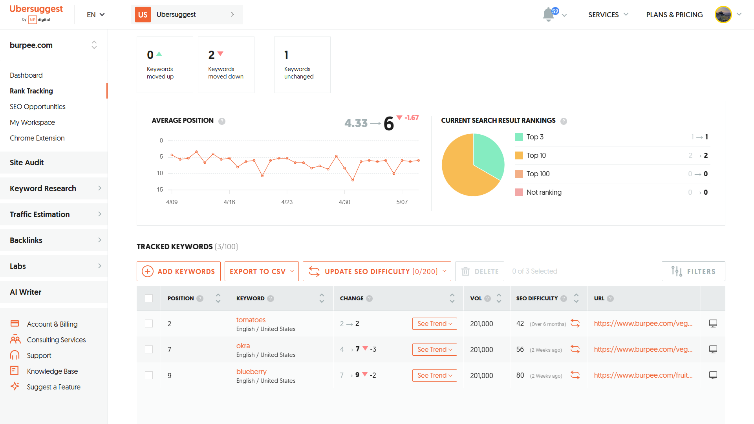Refresh SEO difficulty for blueberry
Image resolution: width=754 pixels, height=424 pixels.
(575, 375)
